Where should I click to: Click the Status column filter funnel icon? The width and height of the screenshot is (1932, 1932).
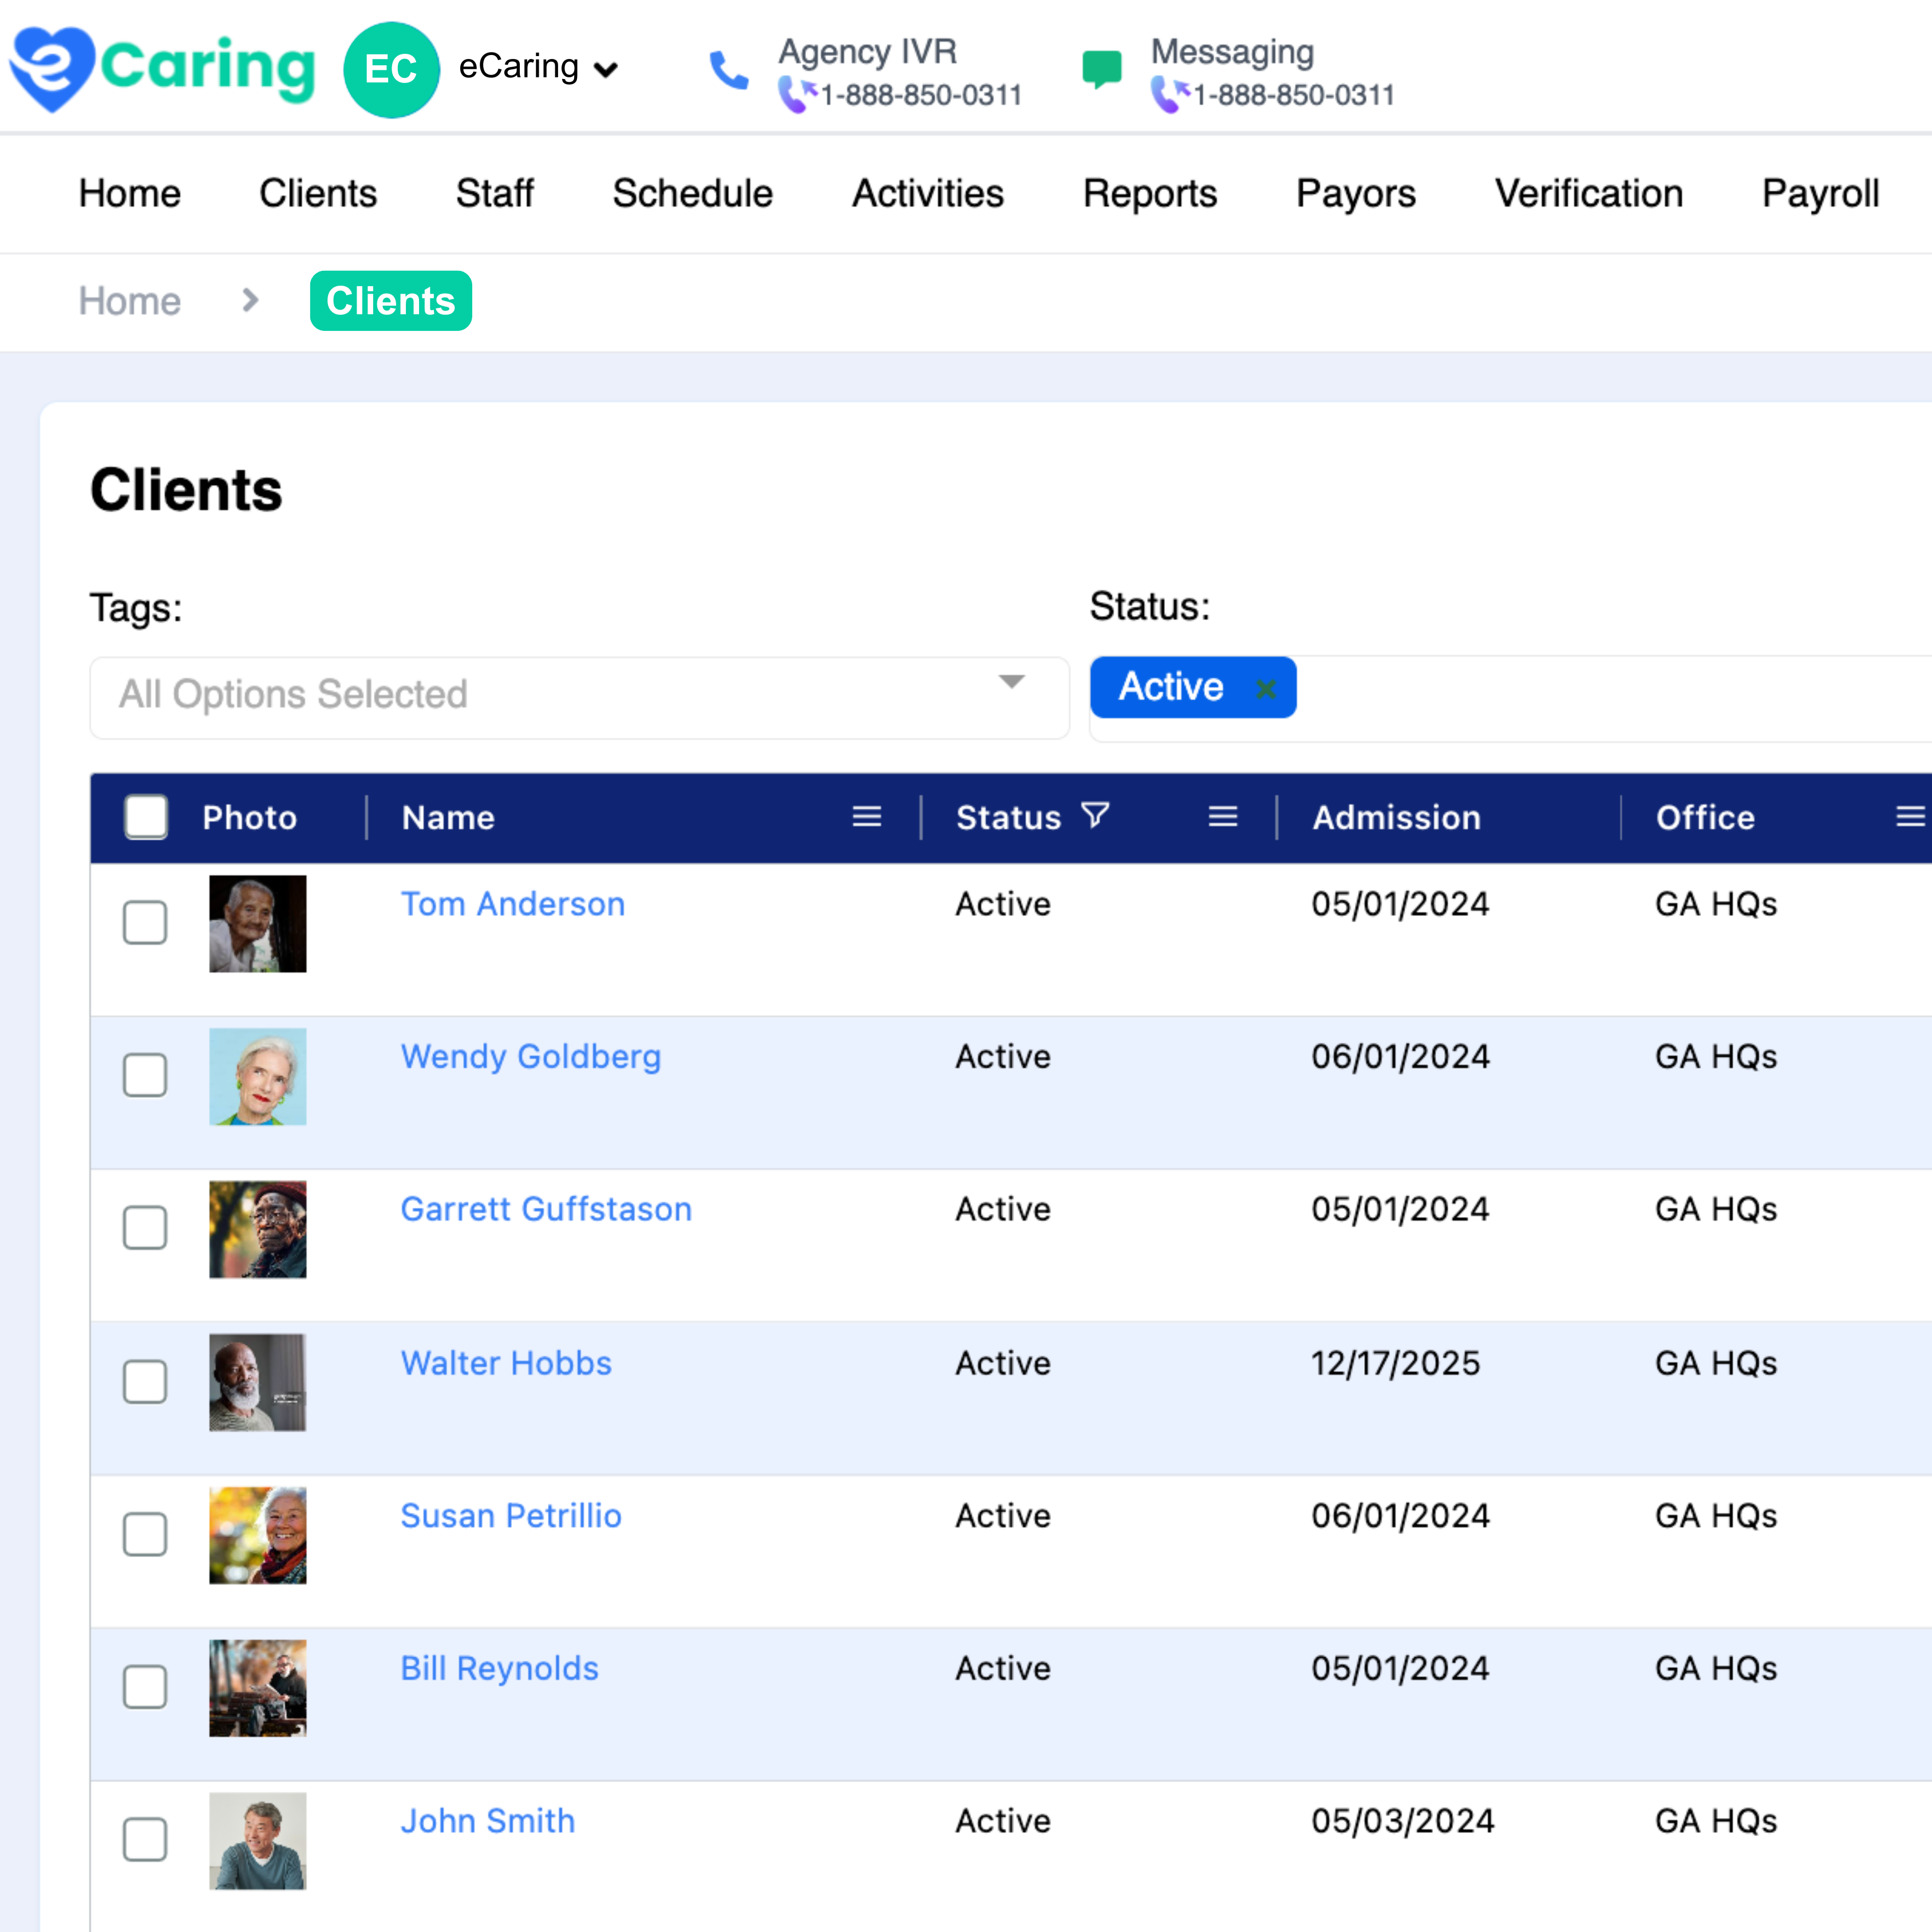point(1095,815)
